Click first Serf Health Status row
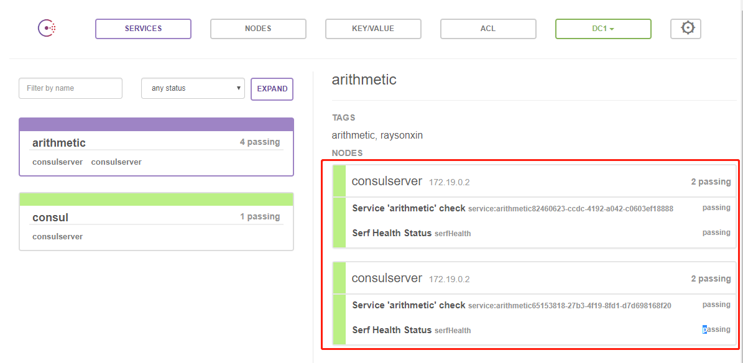This screenshot has height=363, width=743. 535,232
